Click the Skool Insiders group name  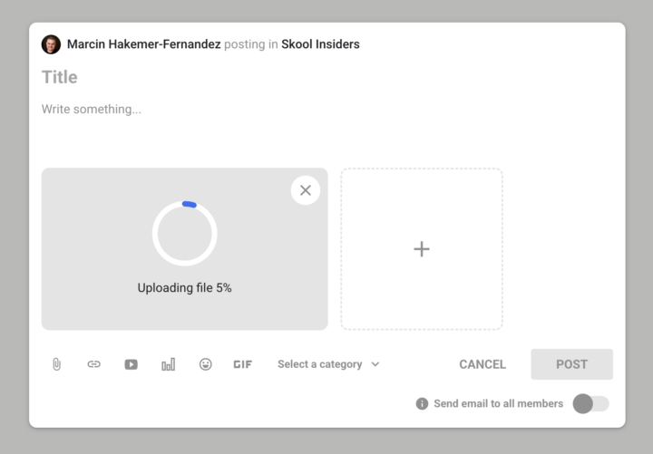point(320,44)
